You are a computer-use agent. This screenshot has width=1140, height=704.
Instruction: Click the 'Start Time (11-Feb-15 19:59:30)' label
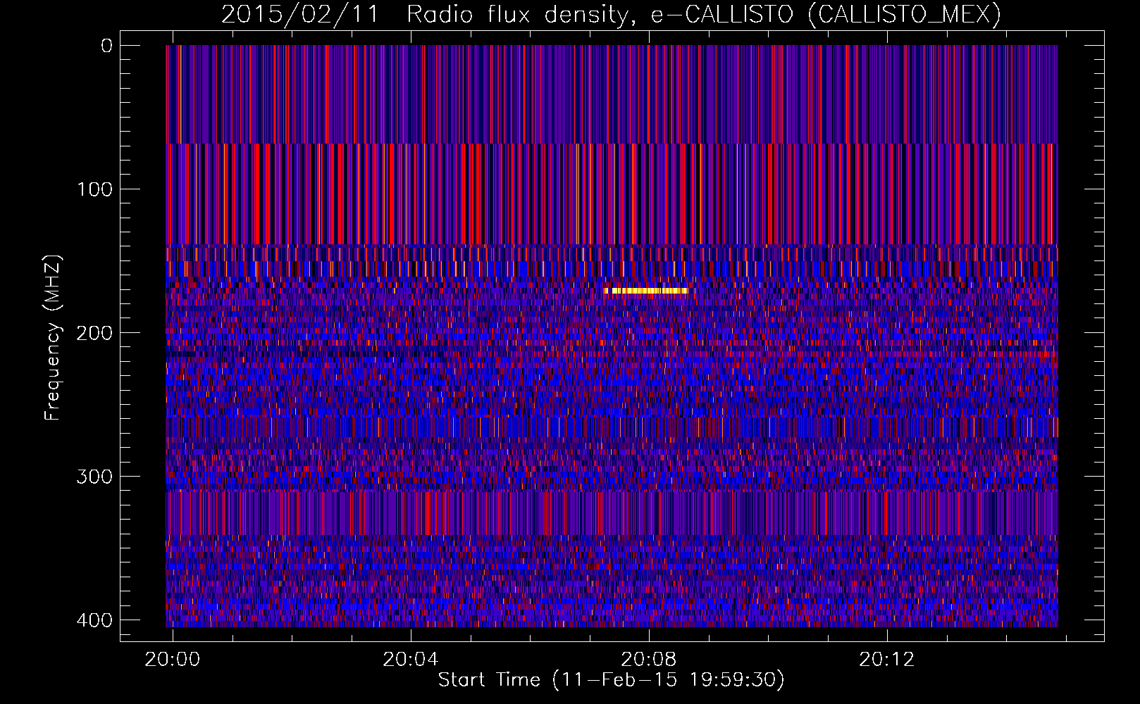pyautogui.click(x=611, y=680)
